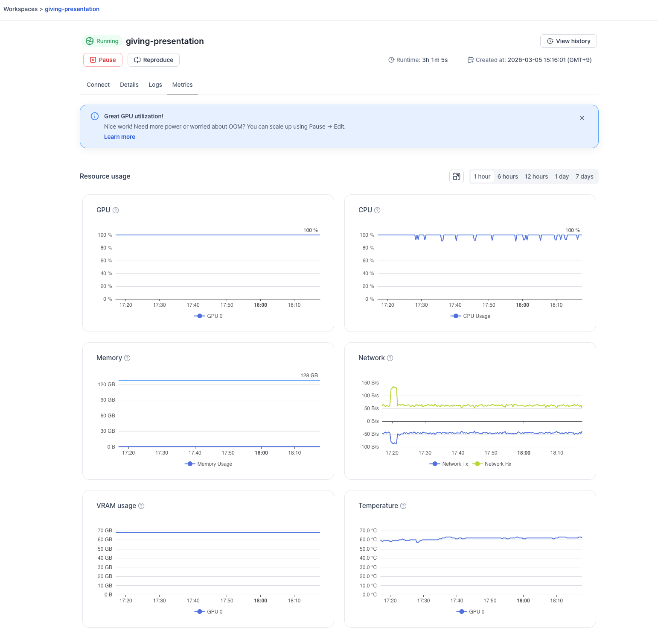658x637 pixels.
Task: Click the Running status icon badge
Action: [x=90, y=41]
